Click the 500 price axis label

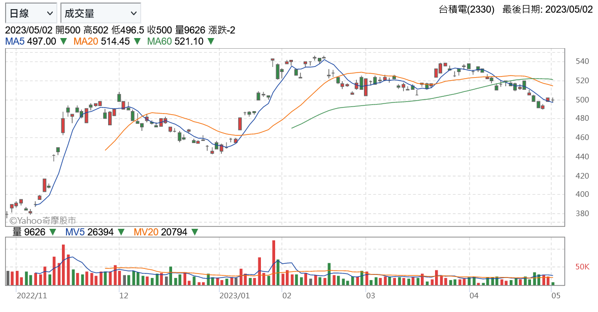[x=582, y=100]
